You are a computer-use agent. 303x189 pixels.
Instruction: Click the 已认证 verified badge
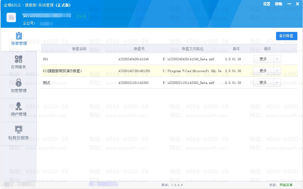81,16
